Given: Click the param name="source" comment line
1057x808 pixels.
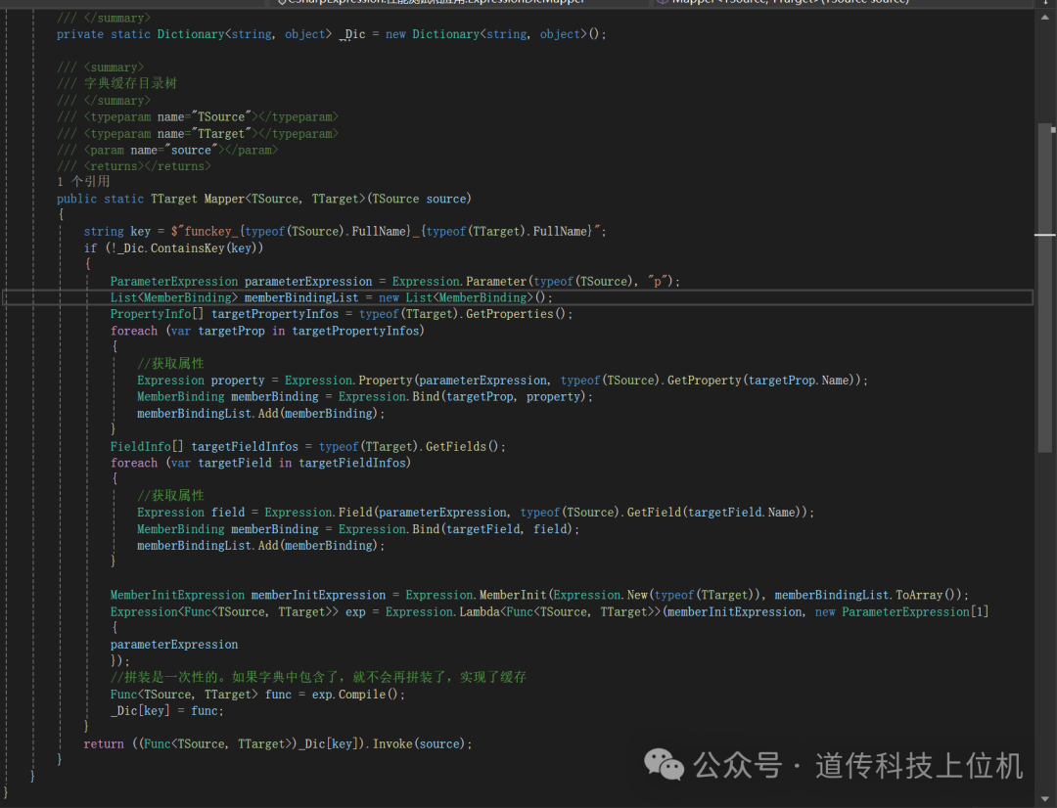Looking at the screenshot, I should click(x=167, y=150).
